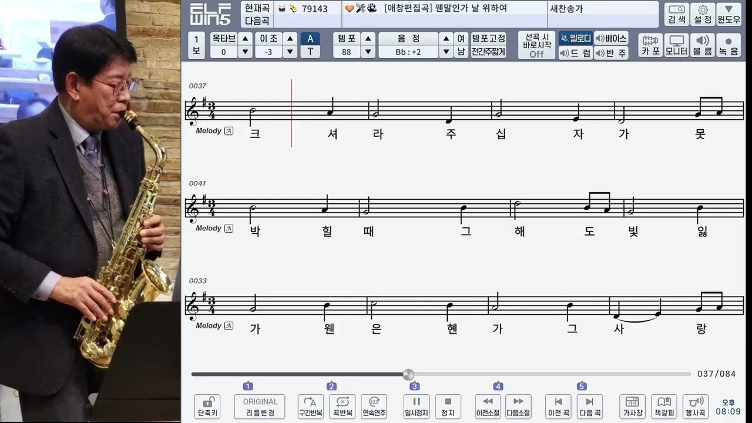
Task: Stop playback with 정지
Action: pyautogui.click(x=448, y=407)
